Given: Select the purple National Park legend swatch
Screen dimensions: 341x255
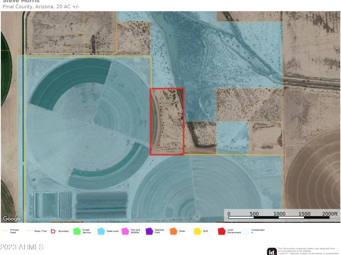Looking at the screenshot, I should 150,231.
